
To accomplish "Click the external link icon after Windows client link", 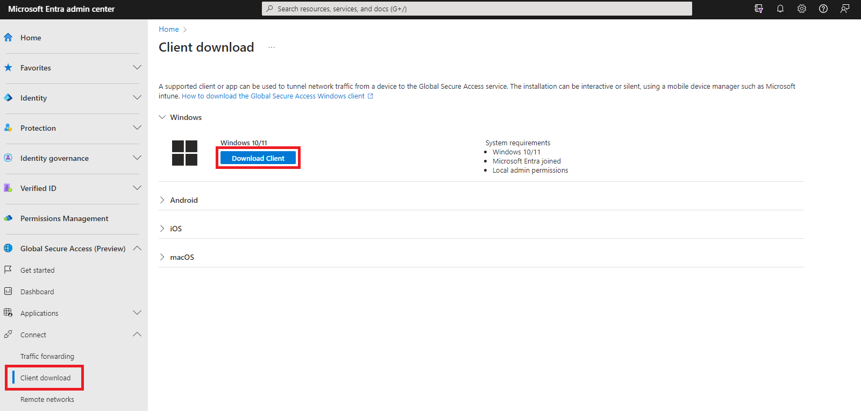I will [370, 96].
